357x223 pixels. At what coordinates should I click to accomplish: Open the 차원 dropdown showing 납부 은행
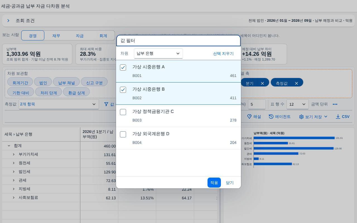click(158, 54)
